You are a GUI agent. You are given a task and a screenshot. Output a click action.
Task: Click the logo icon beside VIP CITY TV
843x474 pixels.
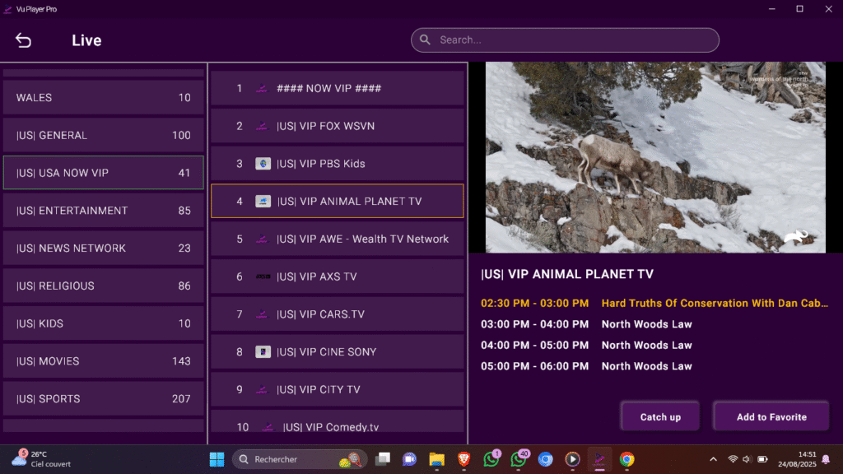(262, 389)
